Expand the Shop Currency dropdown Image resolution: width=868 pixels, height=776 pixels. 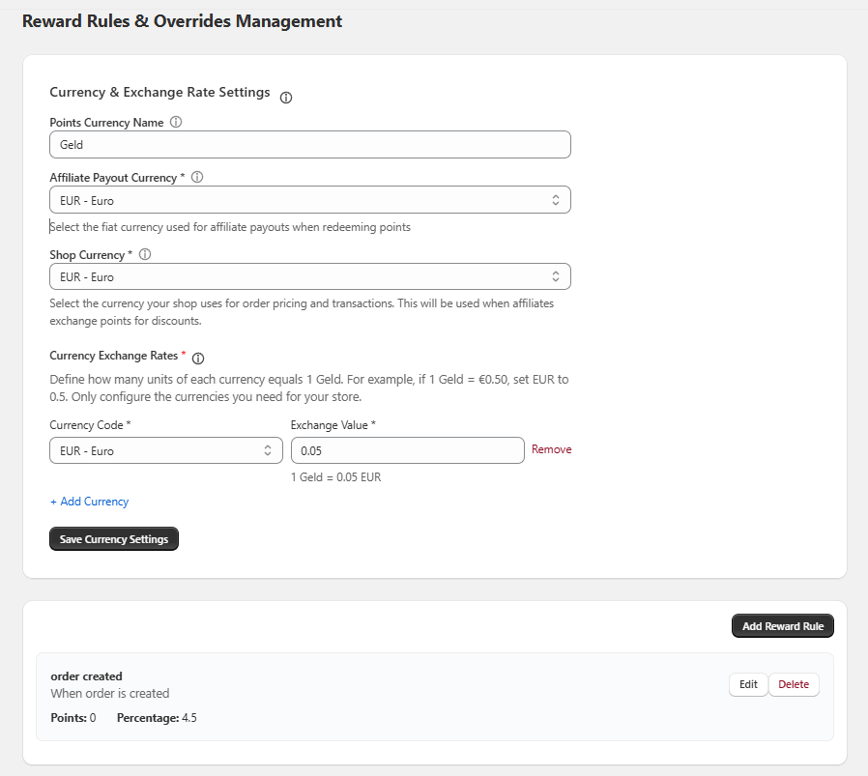tap(309, 277)
